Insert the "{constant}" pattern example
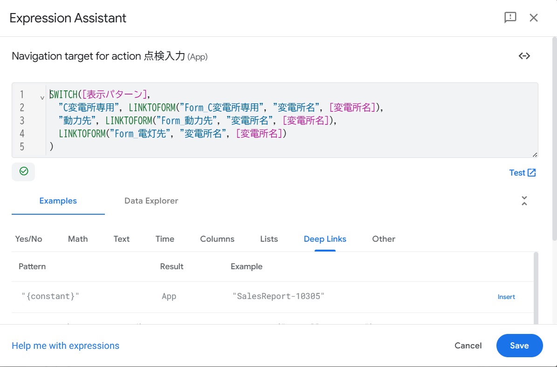This screenshot has height=367, width=557. pyautogui.click(x=506, y=297)
